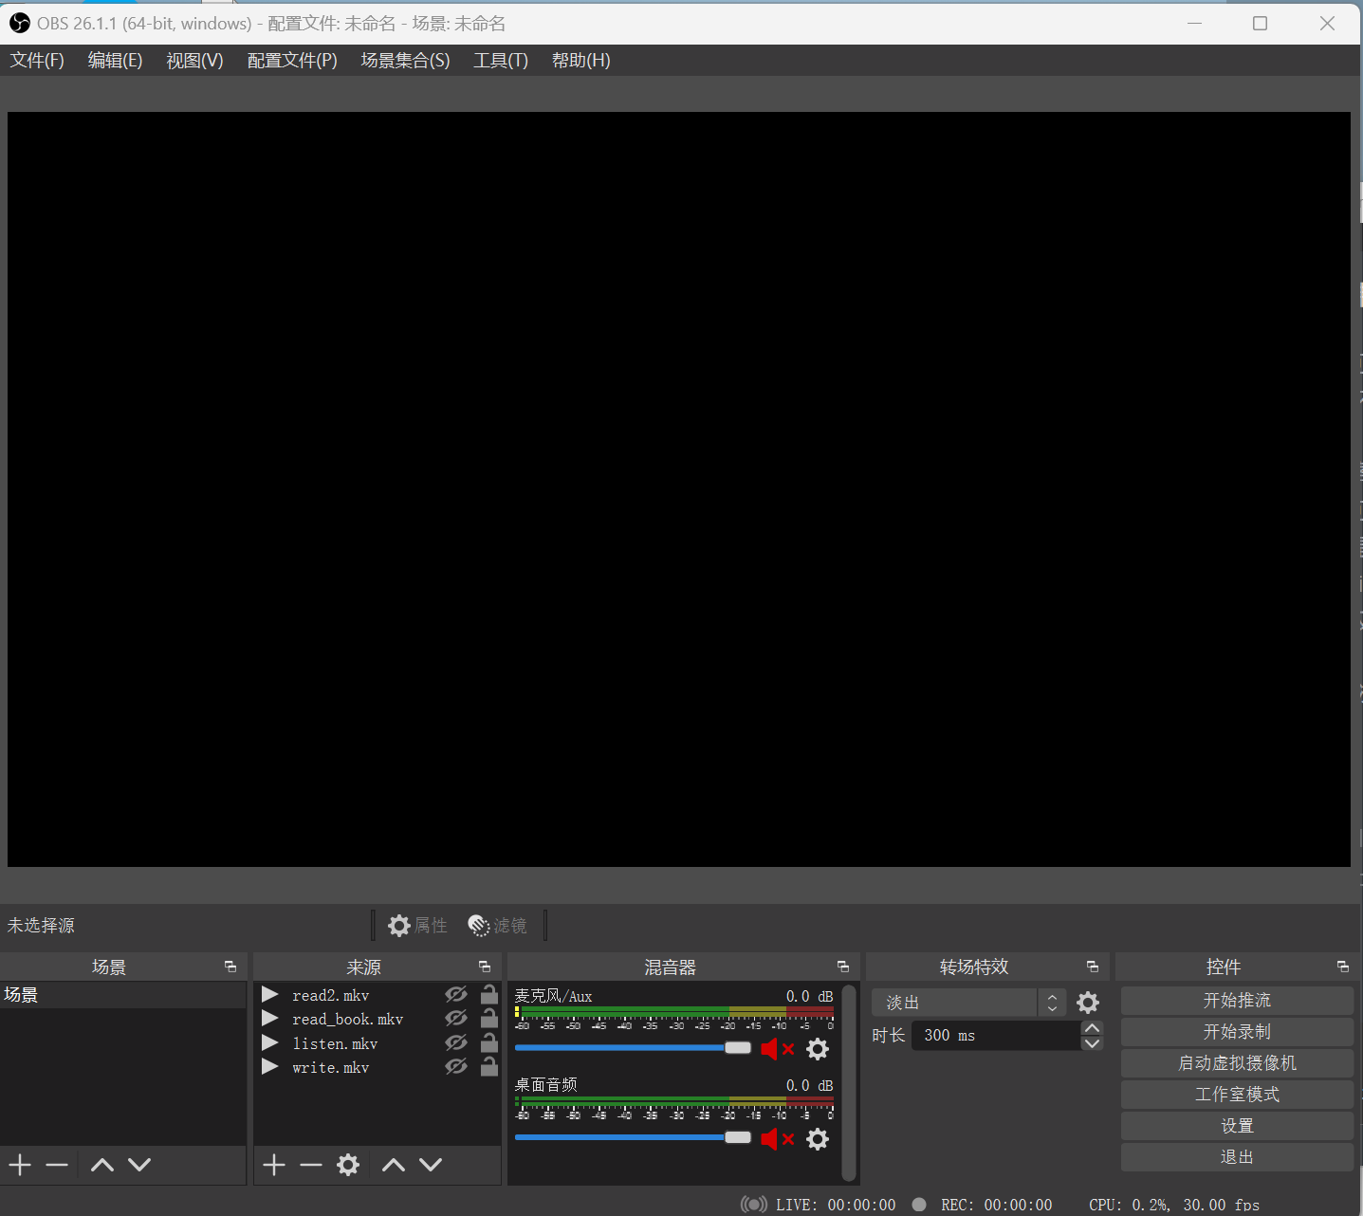The width and height of the screenshot is (1363, 1216).
Task: Toggle the lock on read2.mkv source
Action: click(489, 993)
